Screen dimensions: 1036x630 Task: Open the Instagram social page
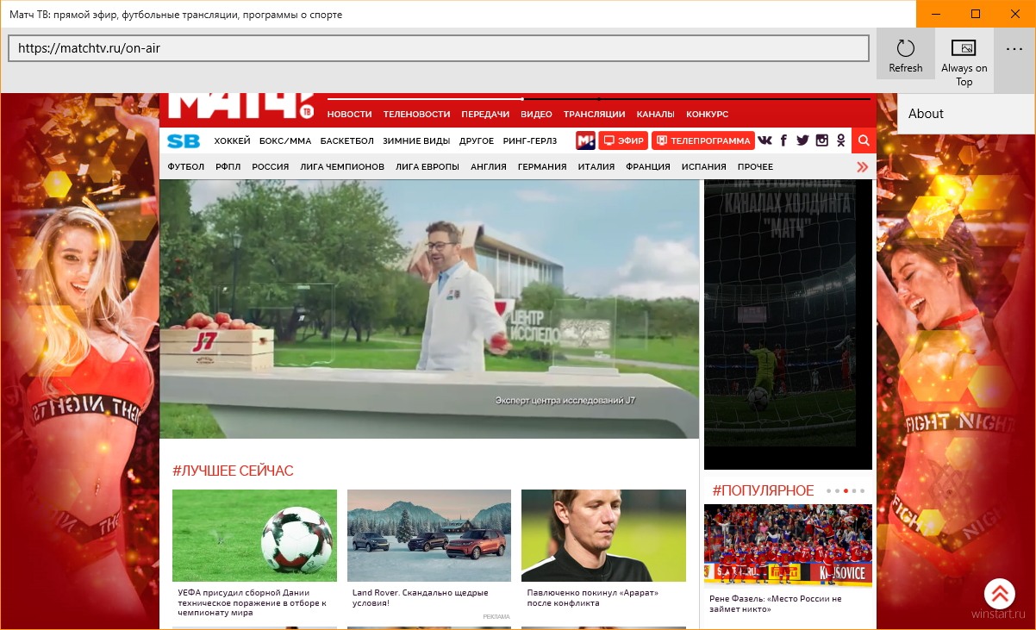point(822,140)
